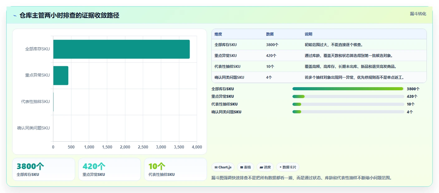
Task: Click the 进度 tag chip
Action: point(265,167)
